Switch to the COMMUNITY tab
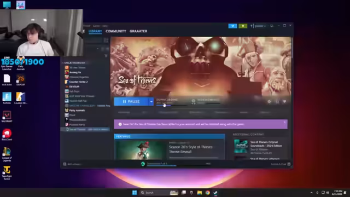The image size is (350, 197). pos(115,31)
